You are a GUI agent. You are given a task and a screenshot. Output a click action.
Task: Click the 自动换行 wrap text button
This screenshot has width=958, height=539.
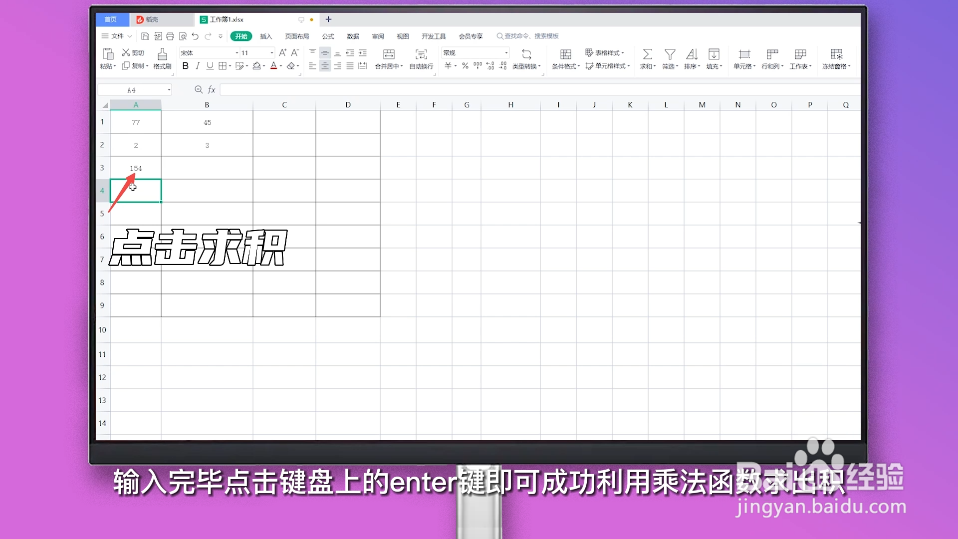pos(421,59)
